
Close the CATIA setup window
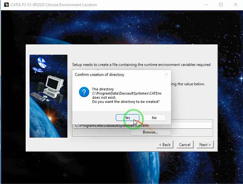[236, 5]
